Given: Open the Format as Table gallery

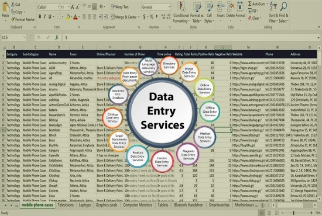Looking at the screenshot, I should click(x=197, y=12).
